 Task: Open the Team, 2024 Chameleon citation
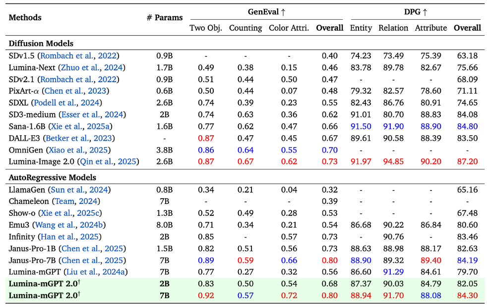pos(76,201)
